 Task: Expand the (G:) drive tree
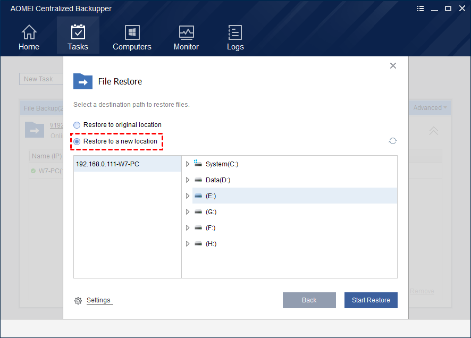188,212
